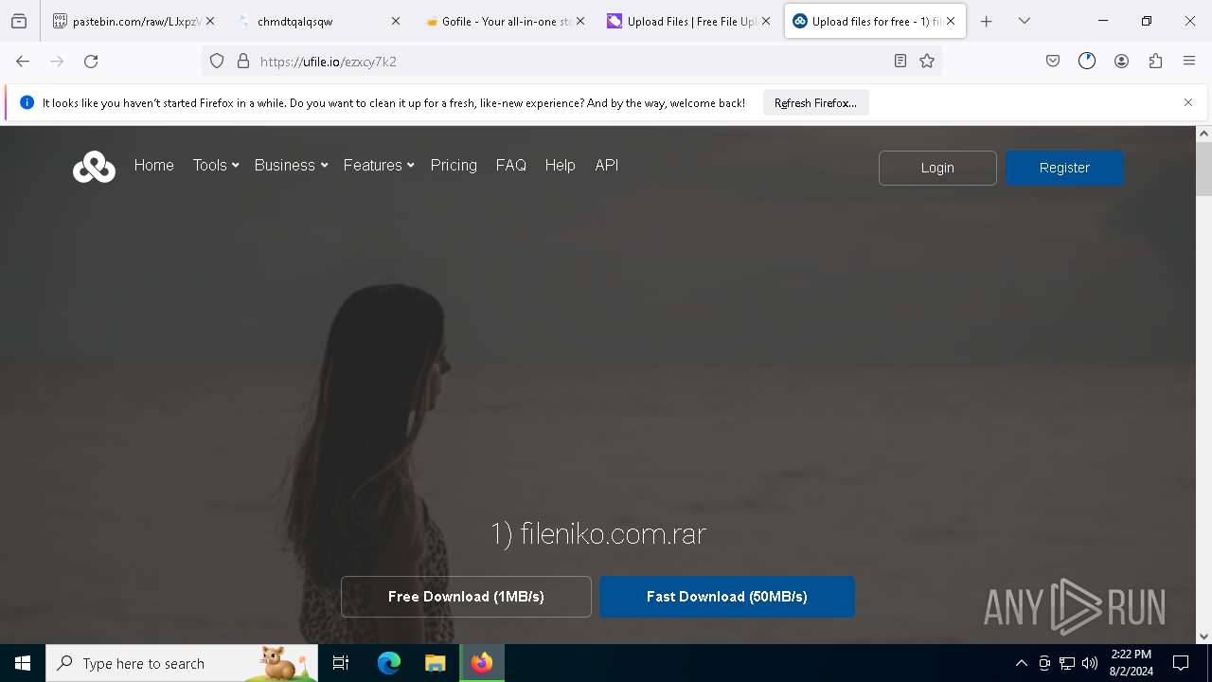This screenshot has height=682, width=1212.
Task: Open File Explorer from taskbar
Action: tap(435, 663)
